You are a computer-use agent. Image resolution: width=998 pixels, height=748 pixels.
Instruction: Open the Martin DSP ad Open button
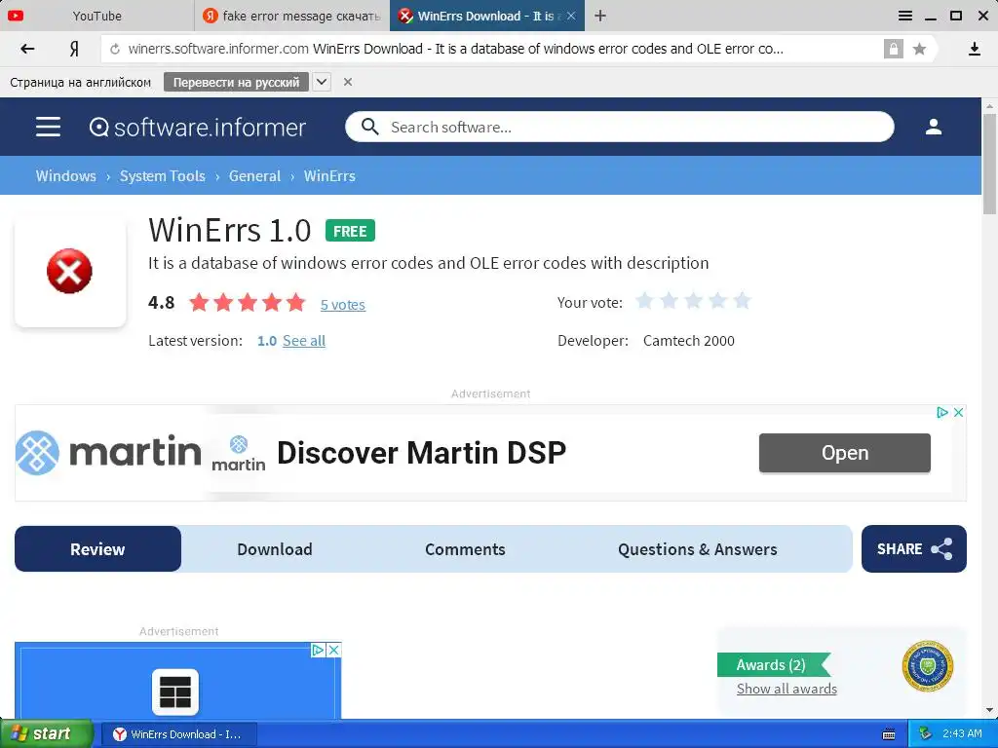pos(845,453)
